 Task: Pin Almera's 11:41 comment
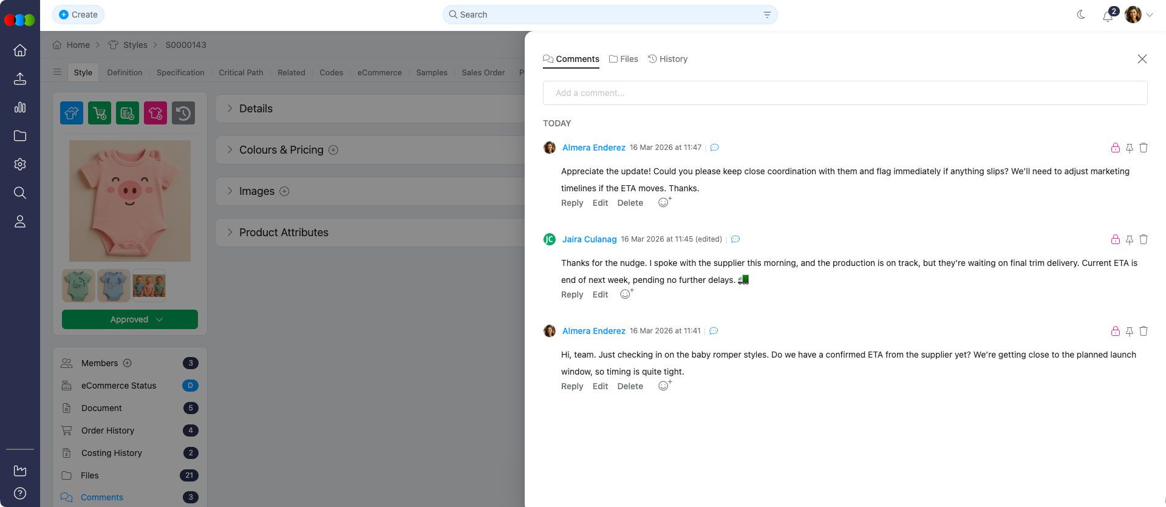point(1130,332)
